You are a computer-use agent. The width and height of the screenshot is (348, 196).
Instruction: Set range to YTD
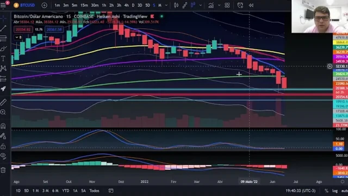click(66, 191)
